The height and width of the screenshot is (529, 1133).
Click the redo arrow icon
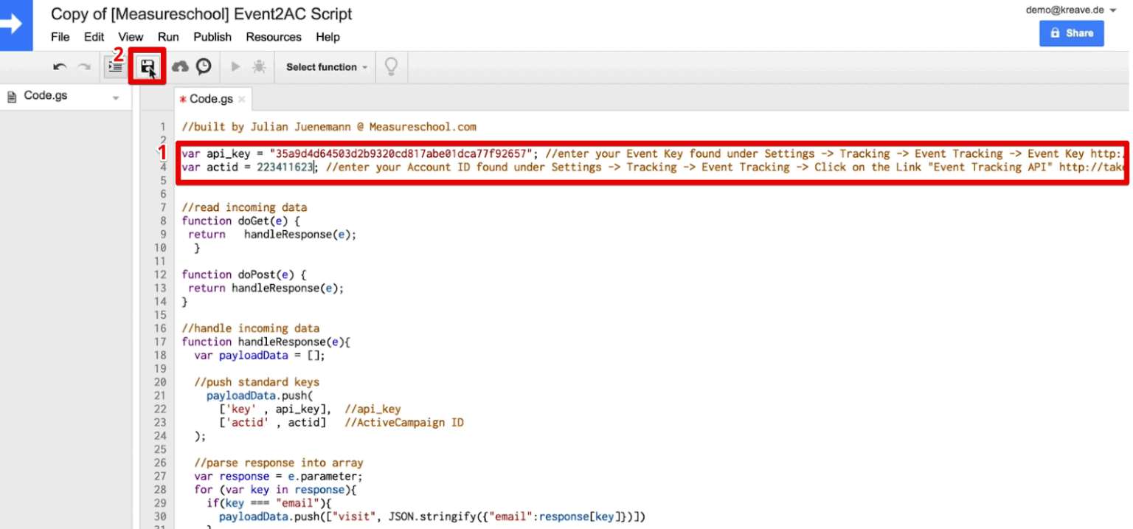tap(81, 66)
